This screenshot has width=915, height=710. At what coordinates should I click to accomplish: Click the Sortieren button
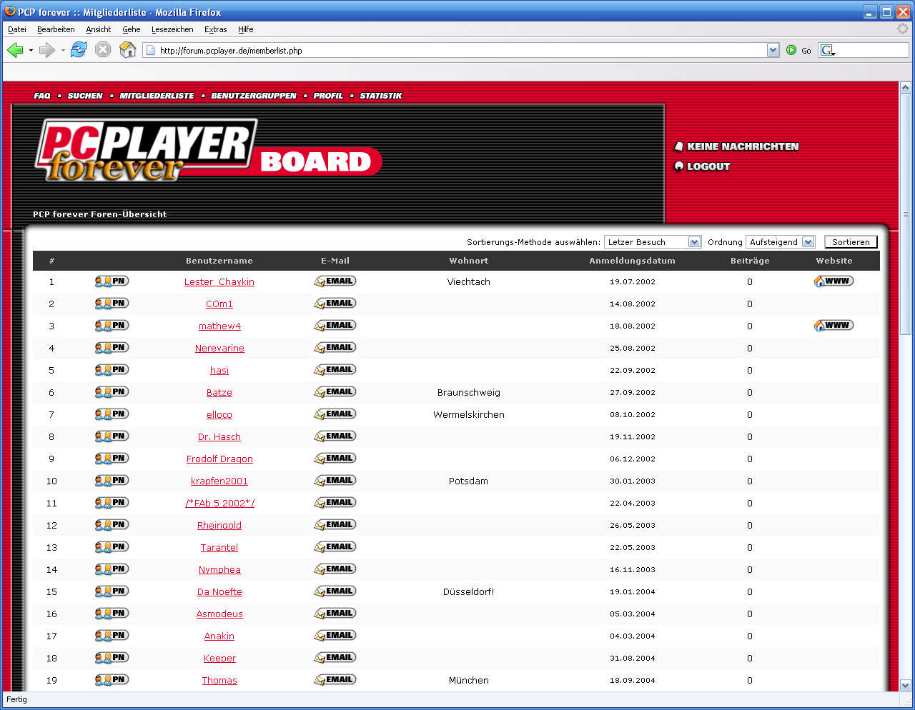tap(851, 242)
